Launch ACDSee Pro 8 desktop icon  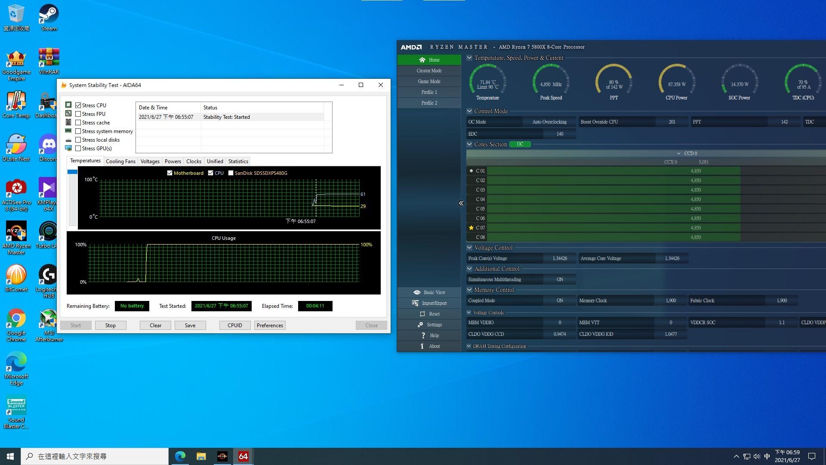tap(16, 195)
